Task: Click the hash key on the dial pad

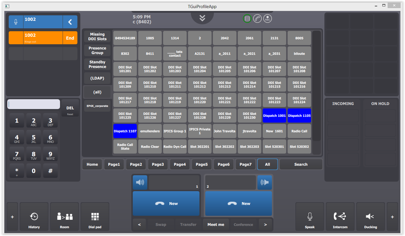Action: tap(50, 171)
